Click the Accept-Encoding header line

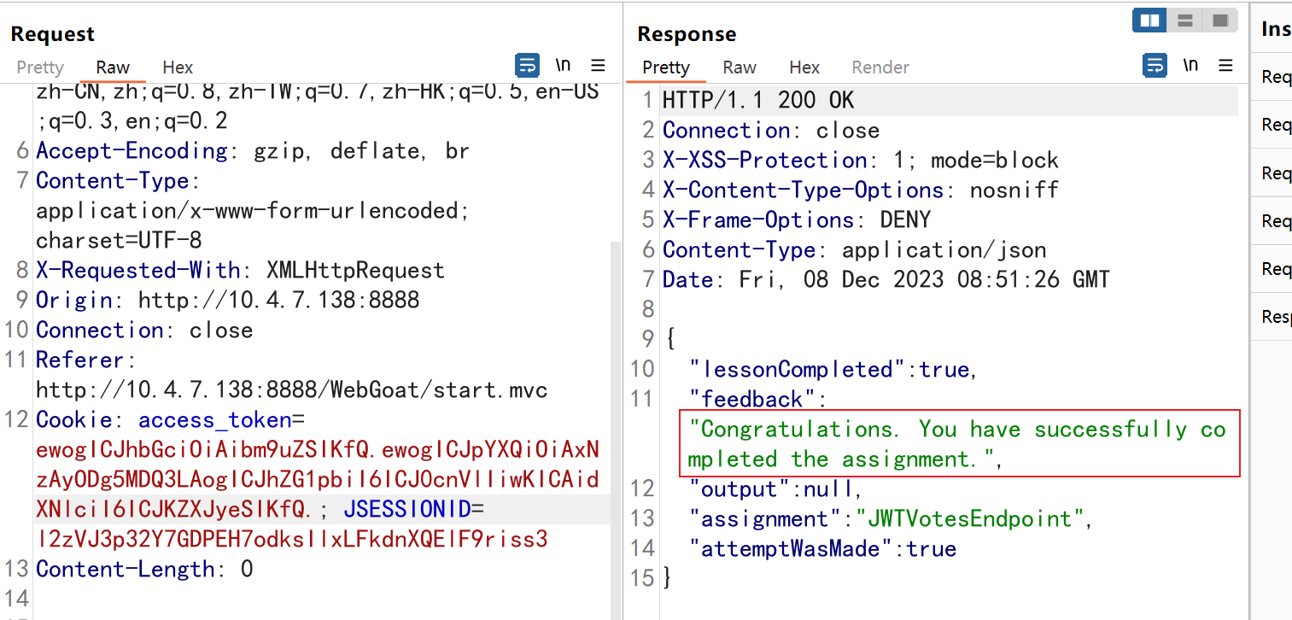click(x=253, y=151)
